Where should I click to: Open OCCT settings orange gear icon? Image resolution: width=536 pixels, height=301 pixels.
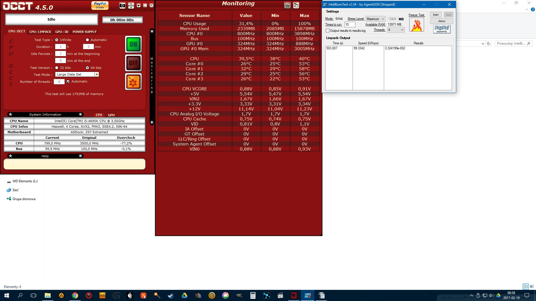[x=133, y=82]
